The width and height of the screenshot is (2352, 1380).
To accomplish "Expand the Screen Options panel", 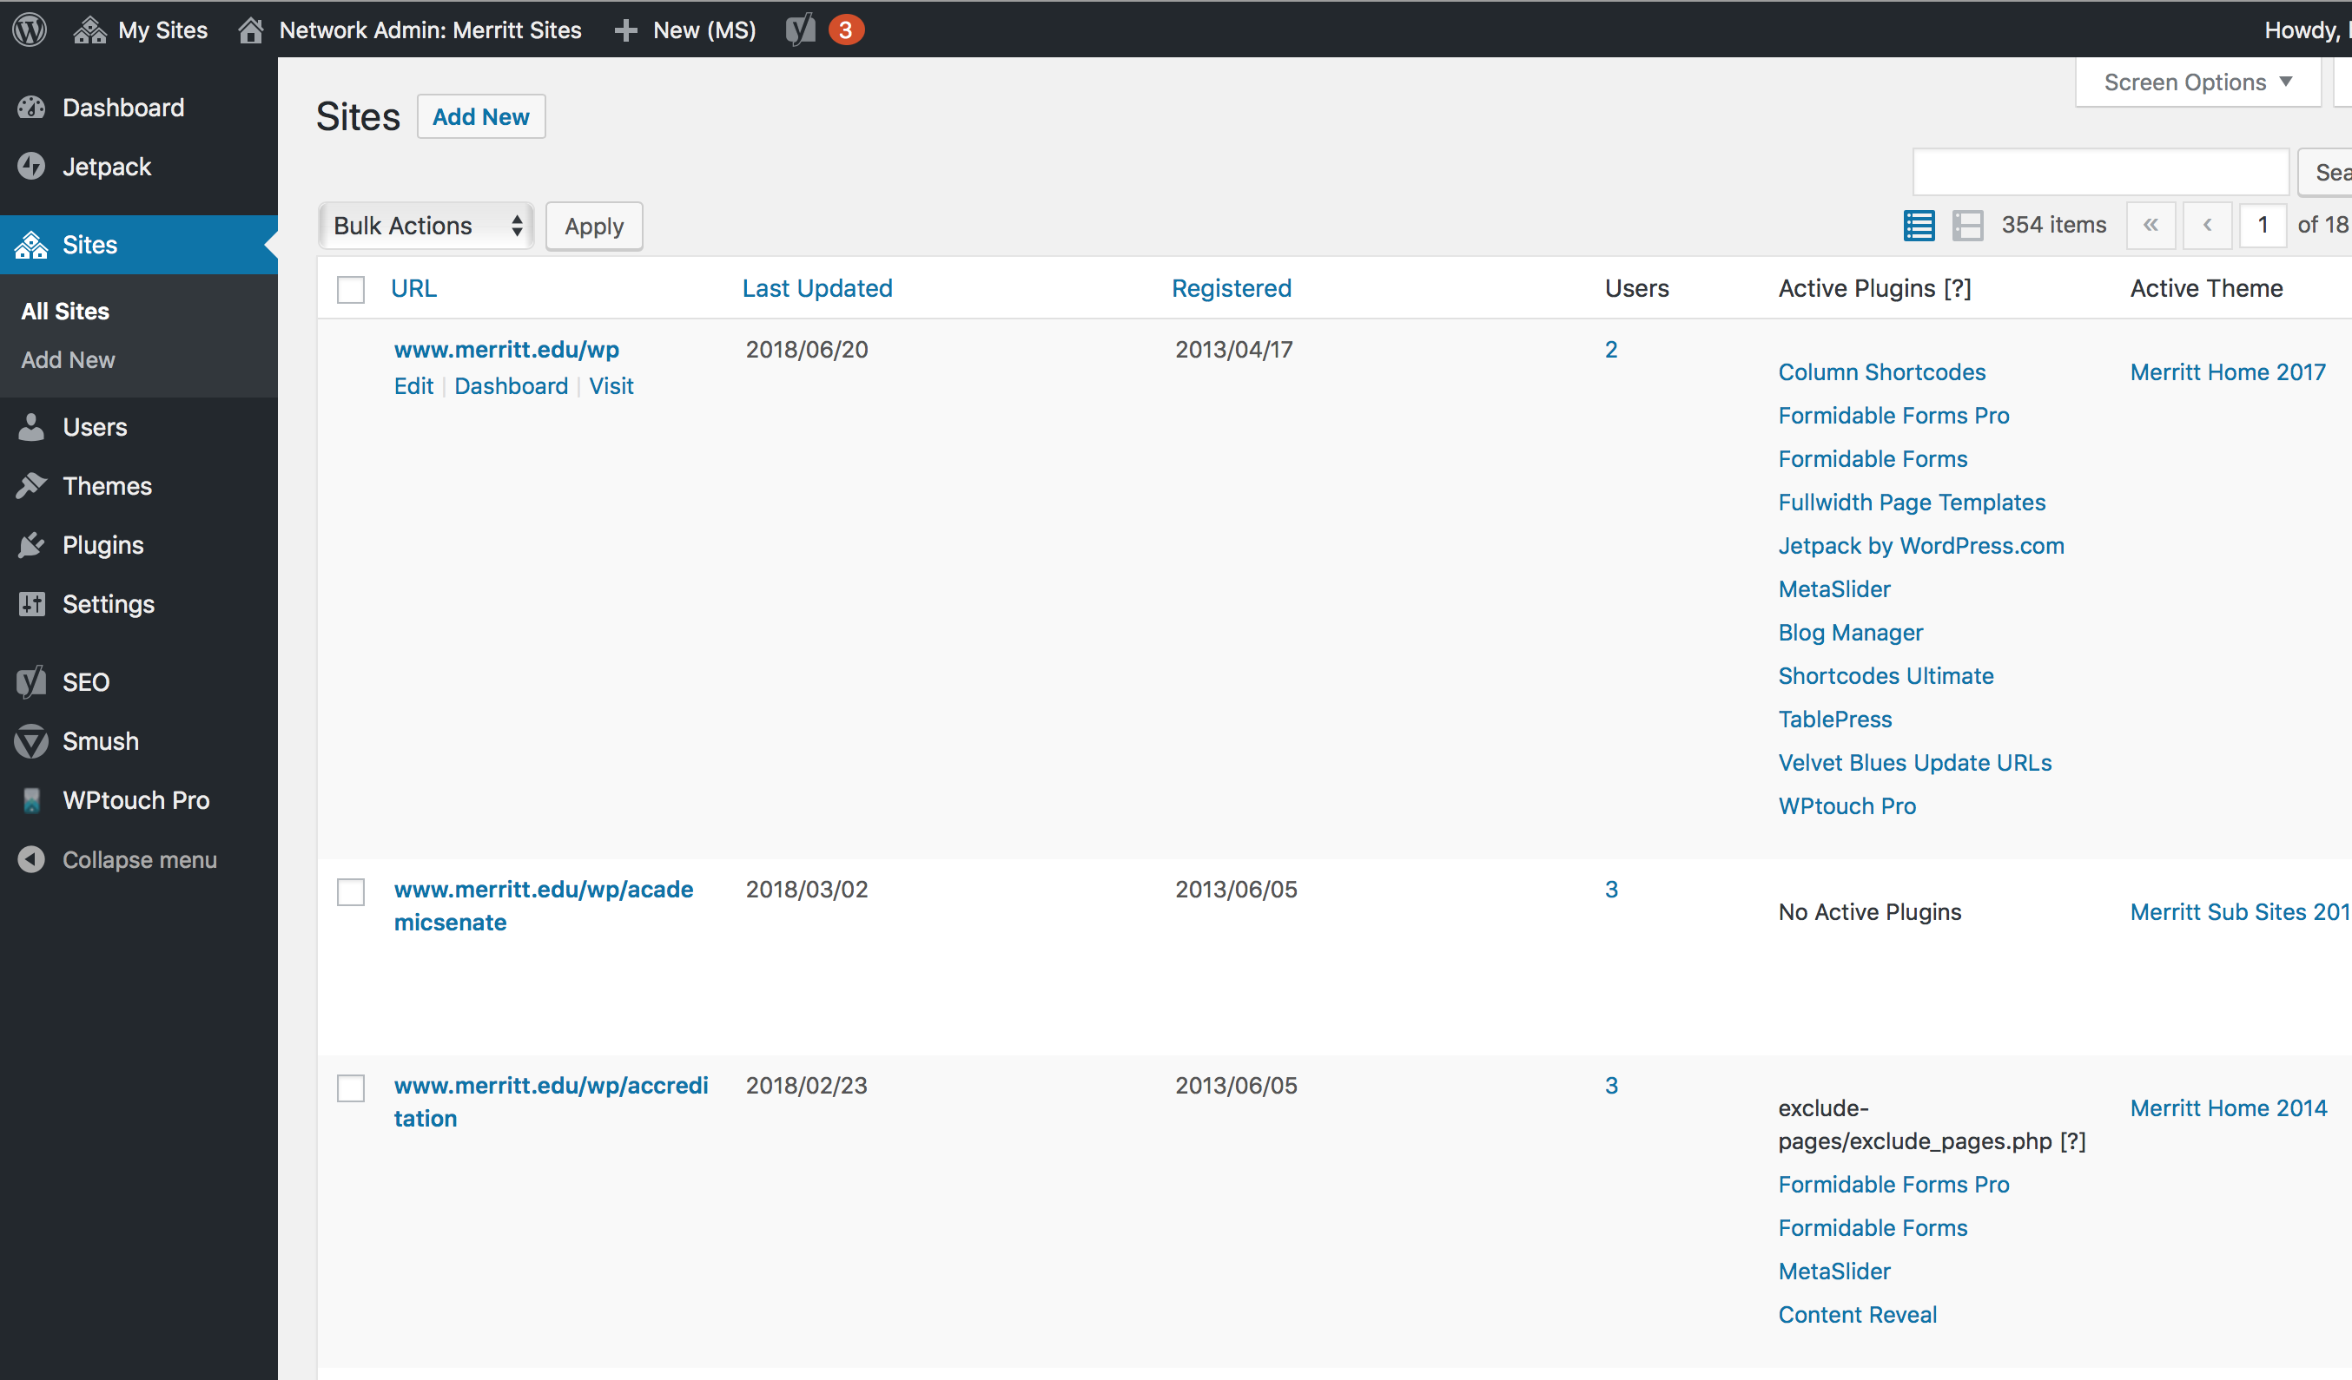I will (2198, 82).
